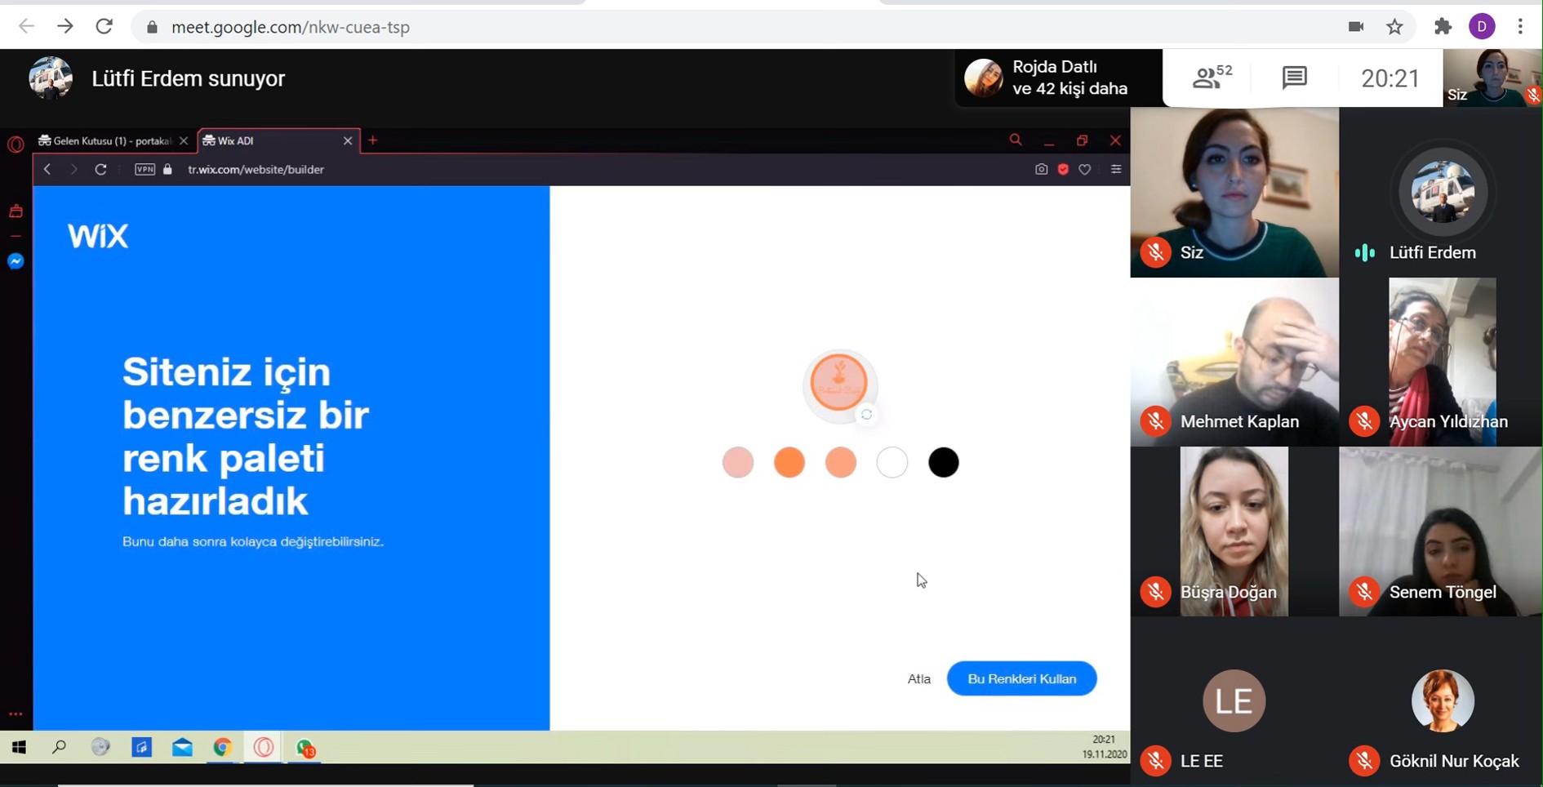The image size is (1543, 787).
Task: Select the bright orange color swatch
Action: (x=789, y=462)
